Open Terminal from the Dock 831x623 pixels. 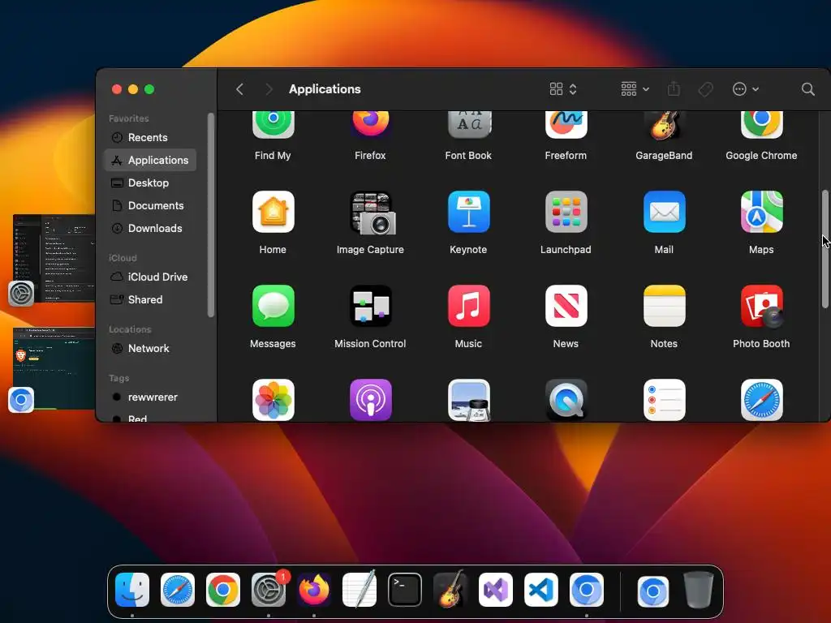(405, 590)
